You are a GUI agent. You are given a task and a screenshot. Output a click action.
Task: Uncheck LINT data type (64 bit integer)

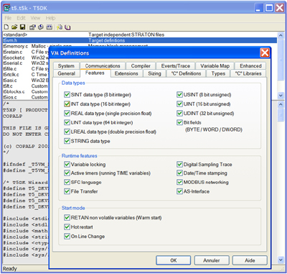[67, 122]
